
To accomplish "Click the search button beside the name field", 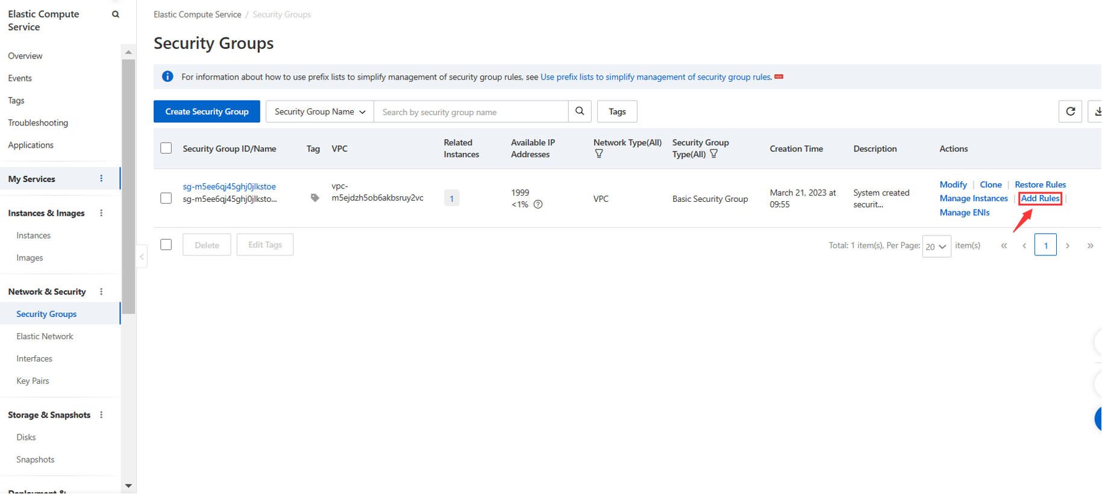I will [x=580, y=111].
